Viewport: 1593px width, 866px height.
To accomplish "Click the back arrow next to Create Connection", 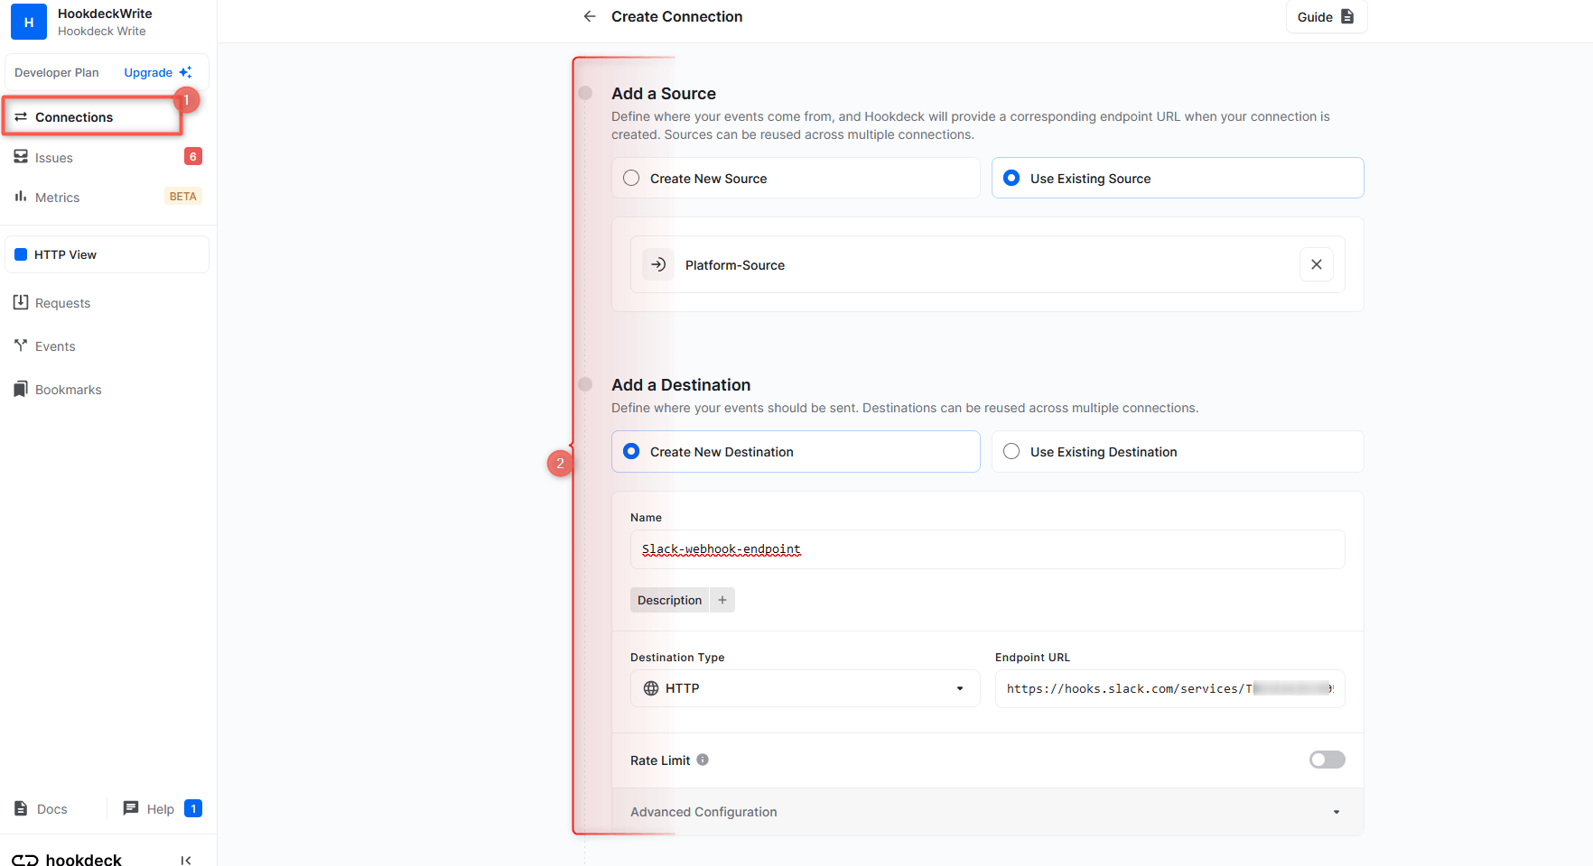I will (590, 16).
